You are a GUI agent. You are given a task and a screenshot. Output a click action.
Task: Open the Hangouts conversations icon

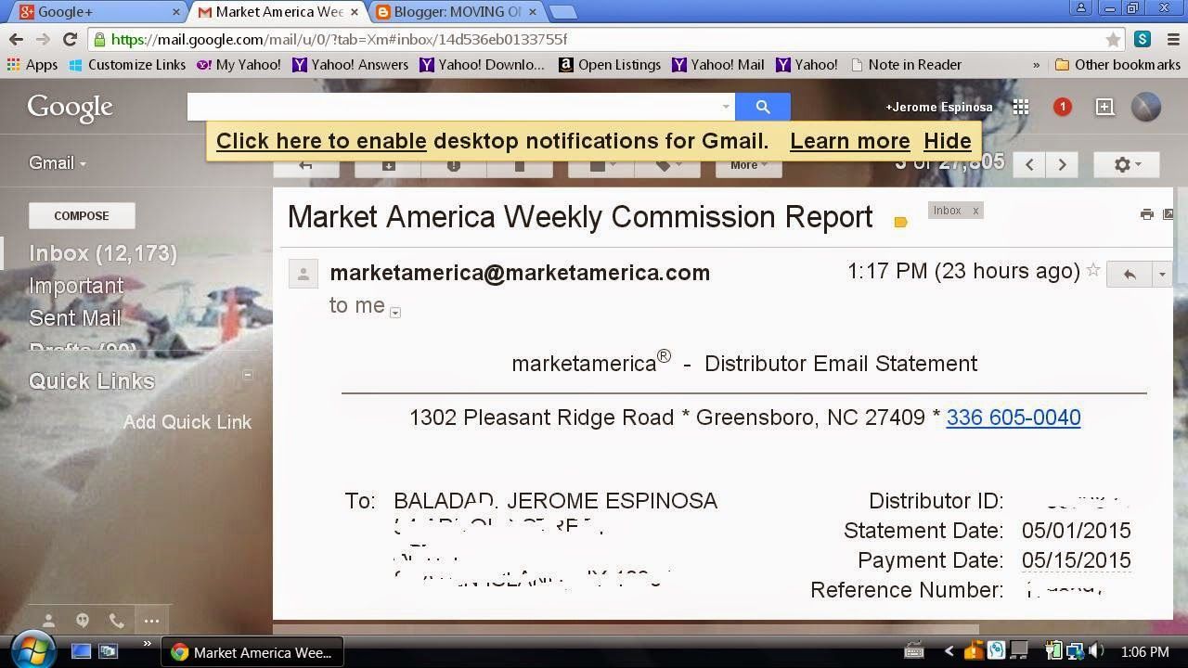click(83, 621)
